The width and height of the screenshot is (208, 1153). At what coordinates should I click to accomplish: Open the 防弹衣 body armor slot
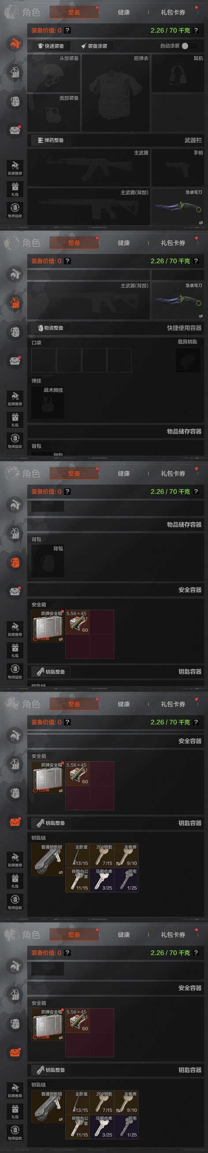(115, 93)
